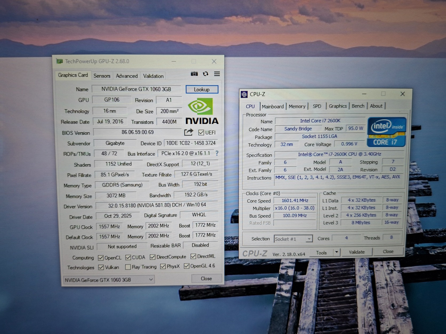
Task: Click the Device ID value field
Action: pos(191,143)
